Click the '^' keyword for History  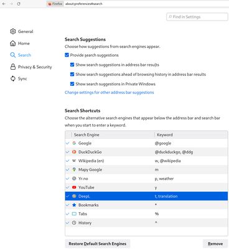pos(156,222)
